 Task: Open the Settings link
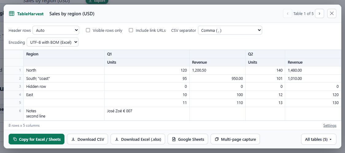pyautogui.click(x=330, y=125)
